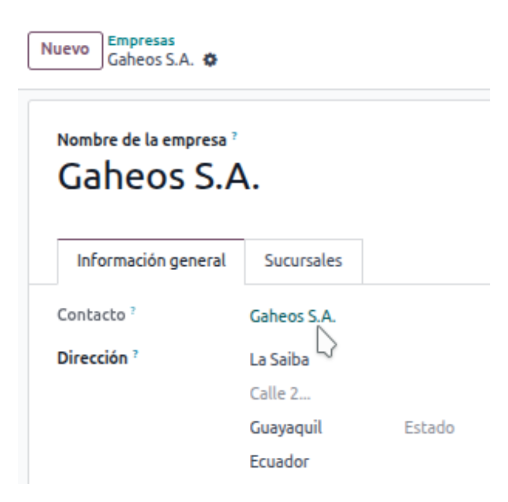Open the gear actions menu
Screen dimensions: 508x502
(209, 60)
